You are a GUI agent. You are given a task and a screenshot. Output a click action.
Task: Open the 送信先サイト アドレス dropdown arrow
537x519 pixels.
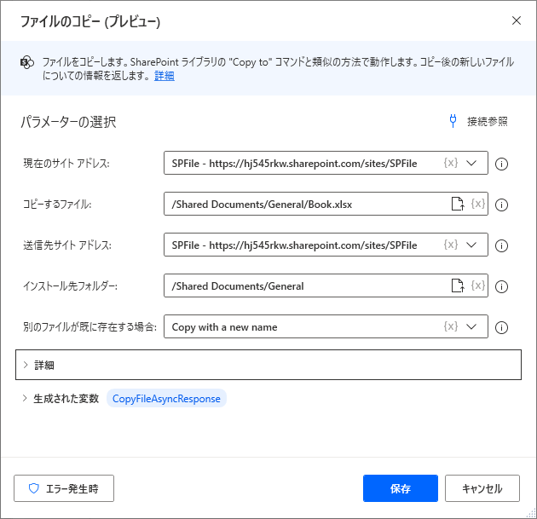[x=471, y=245]
